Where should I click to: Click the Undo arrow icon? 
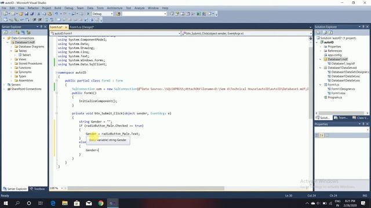(x=56, y=14)
